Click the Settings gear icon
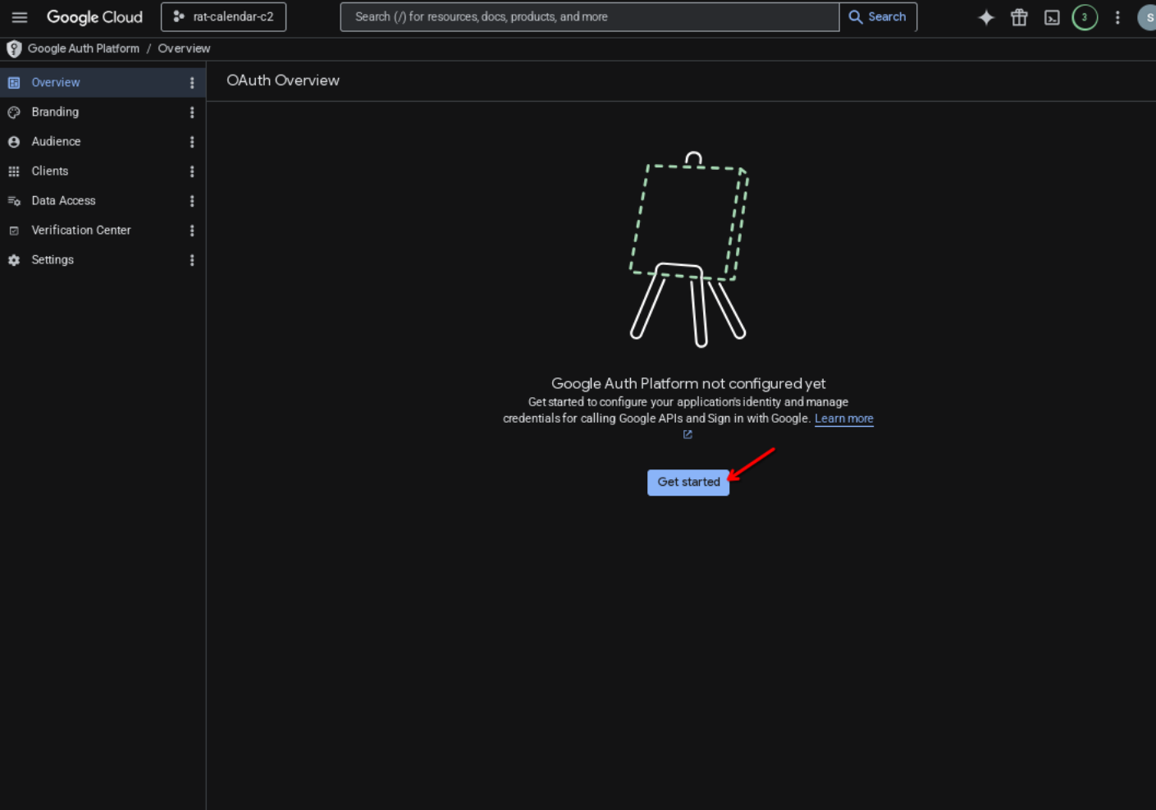 point(14,260)
